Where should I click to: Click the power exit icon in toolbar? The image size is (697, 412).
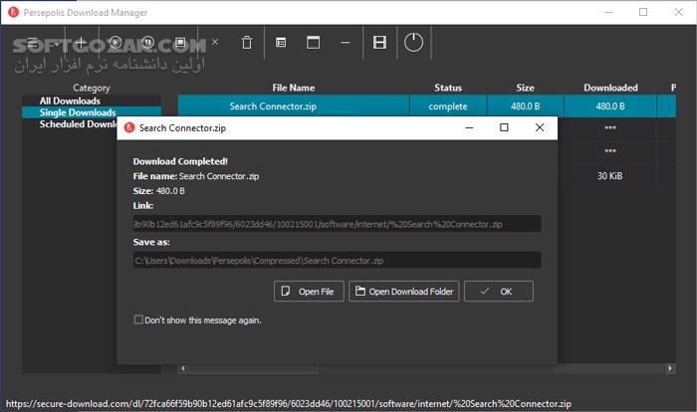click(413, 43)
